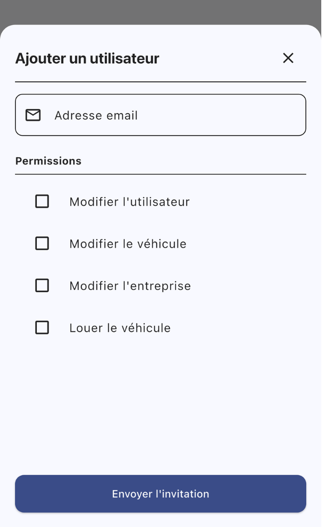Tick the Modifier l'entreprise checkbox

pyautogui.click(x=42, y=285)
